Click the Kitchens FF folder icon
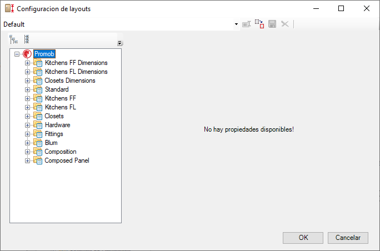This screenshot has height=251, width=380. (x=38, y=98)
